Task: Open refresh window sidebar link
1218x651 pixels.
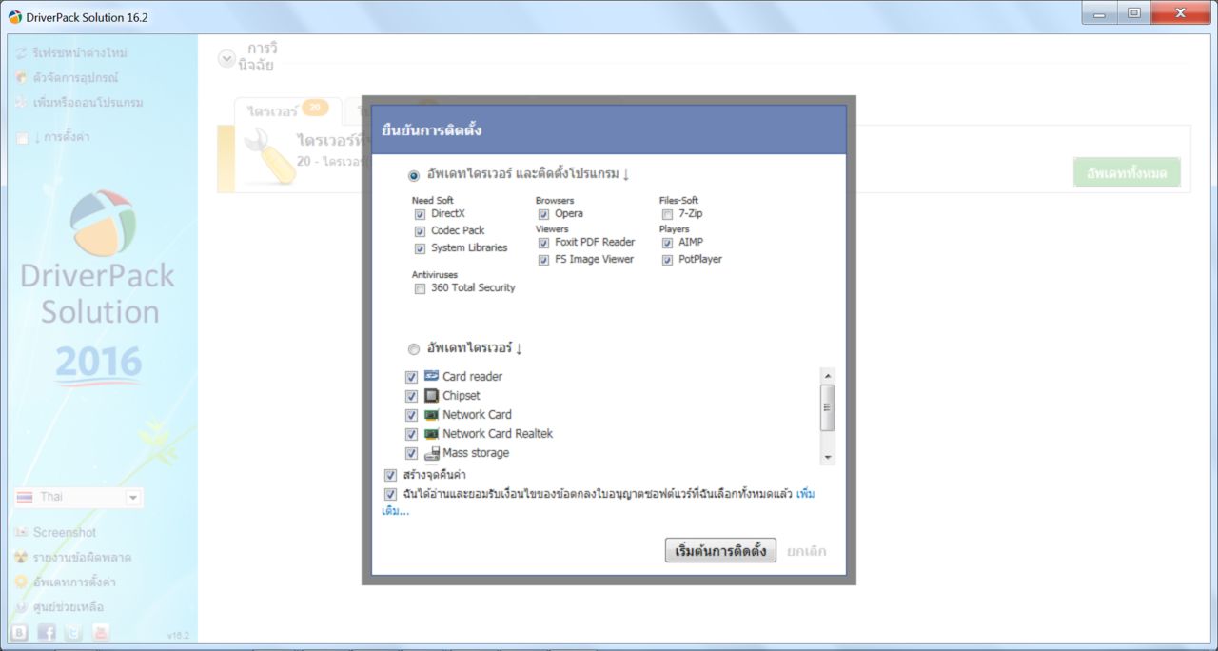Action: (x=80, y=52)
